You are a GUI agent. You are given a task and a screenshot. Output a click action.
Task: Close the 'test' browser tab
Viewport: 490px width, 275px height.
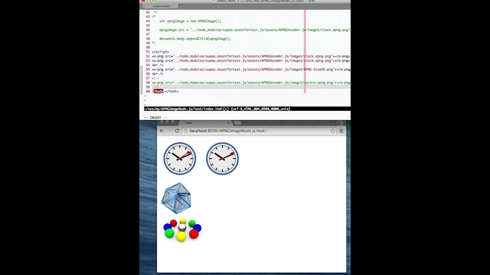[229, 123]
